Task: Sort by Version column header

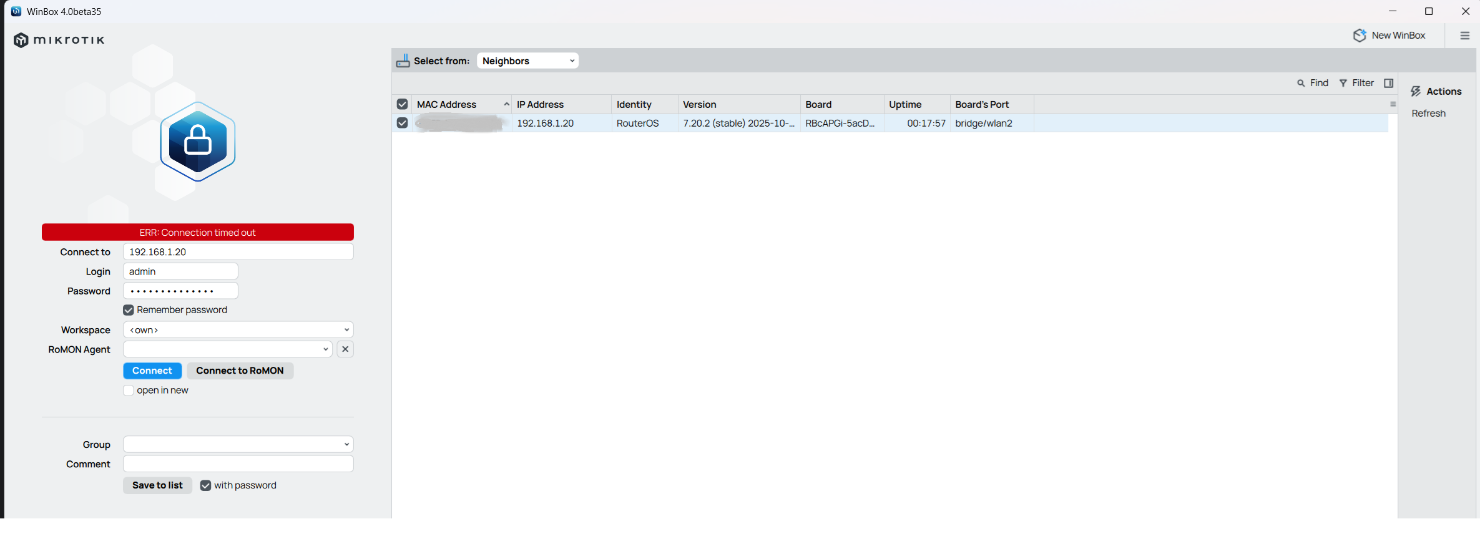Action: (739, 104)
